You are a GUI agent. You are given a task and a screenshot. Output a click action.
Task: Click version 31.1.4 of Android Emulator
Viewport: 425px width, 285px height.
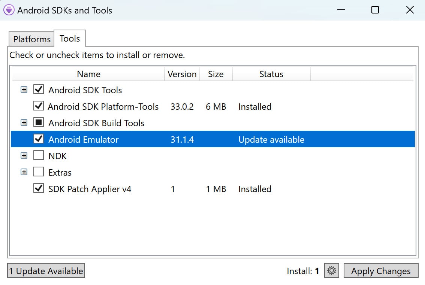click(x=182, y=140)
